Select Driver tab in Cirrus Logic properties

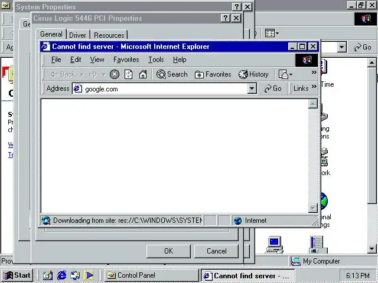[x=77, y=35]
